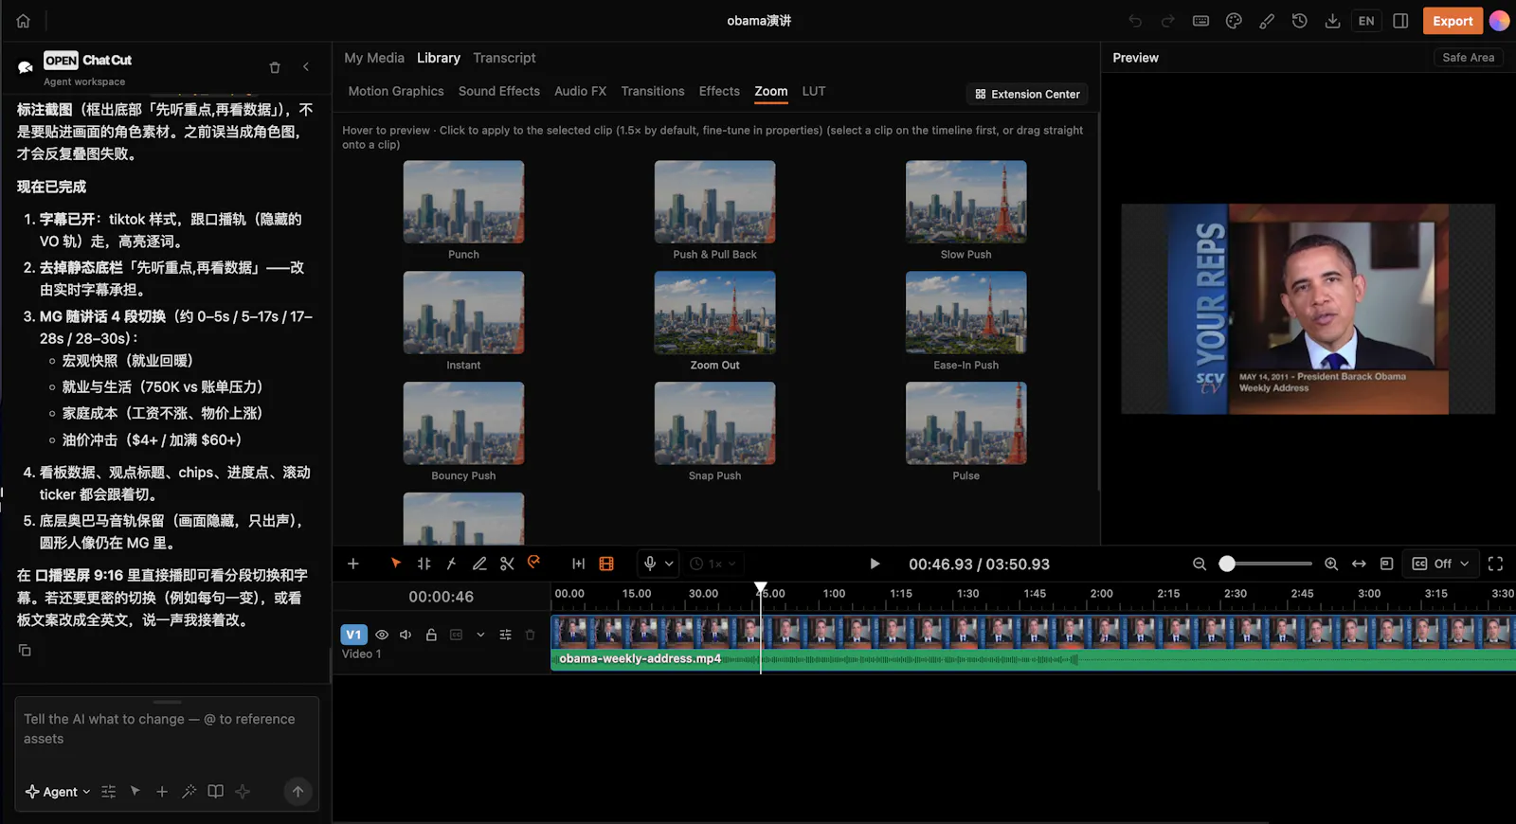The width and height of the screenshot is (1516, 824).
Task: Fit timeline to width arrows icon
Action: (x=1359, y=564)
